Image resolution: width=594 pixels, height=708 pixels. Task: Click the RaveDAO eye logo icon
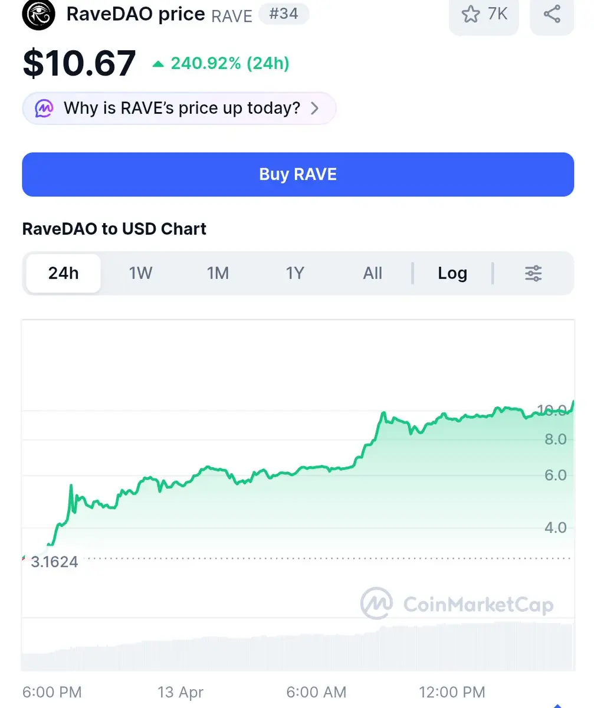[x=38, y=14]
